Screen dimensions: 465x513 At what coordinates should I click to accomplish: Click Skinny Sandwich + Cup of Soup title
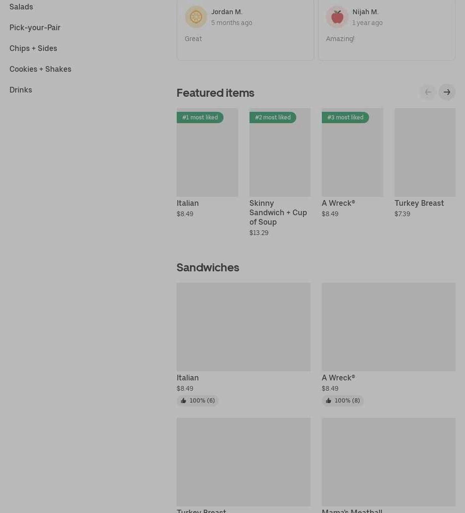(278, 212)
